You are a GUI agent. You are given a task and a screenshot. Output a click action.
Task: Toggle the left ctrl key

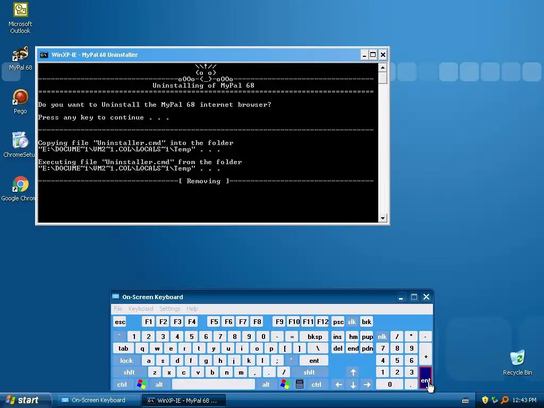122,385
